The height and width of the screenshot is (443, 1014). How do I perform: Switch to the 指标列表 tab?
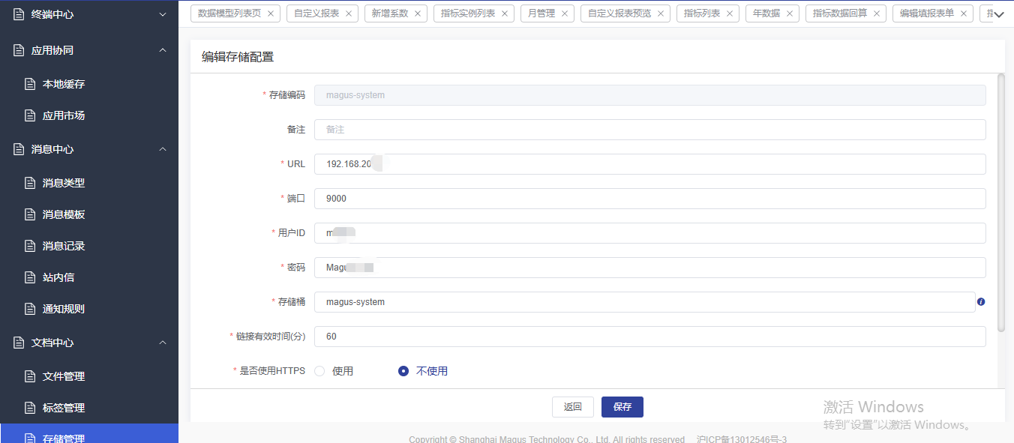[701, 13]
